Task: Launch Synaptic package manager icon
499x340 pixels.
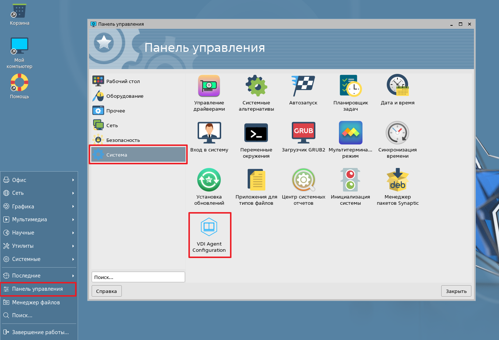Action: (x=397, y=180)
